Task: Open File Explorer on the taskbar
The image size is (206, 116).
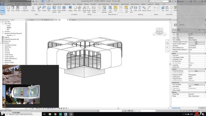Action: (50, 114)
